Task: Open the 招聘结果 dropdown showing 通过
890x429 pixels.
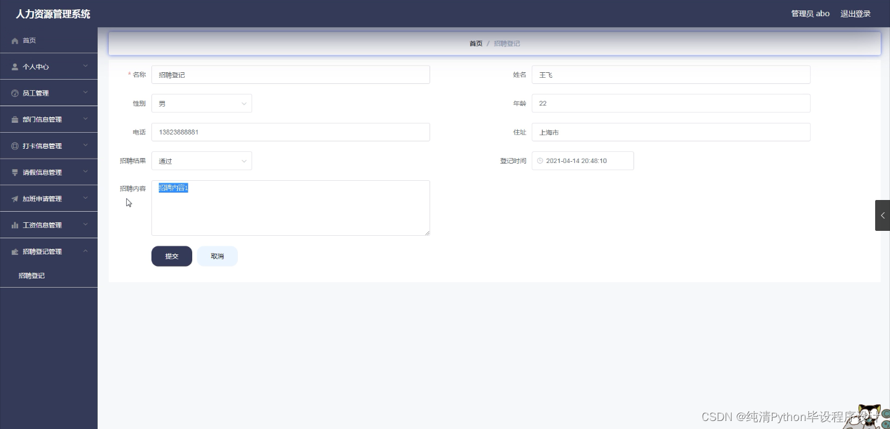Action: pos(201,161)
